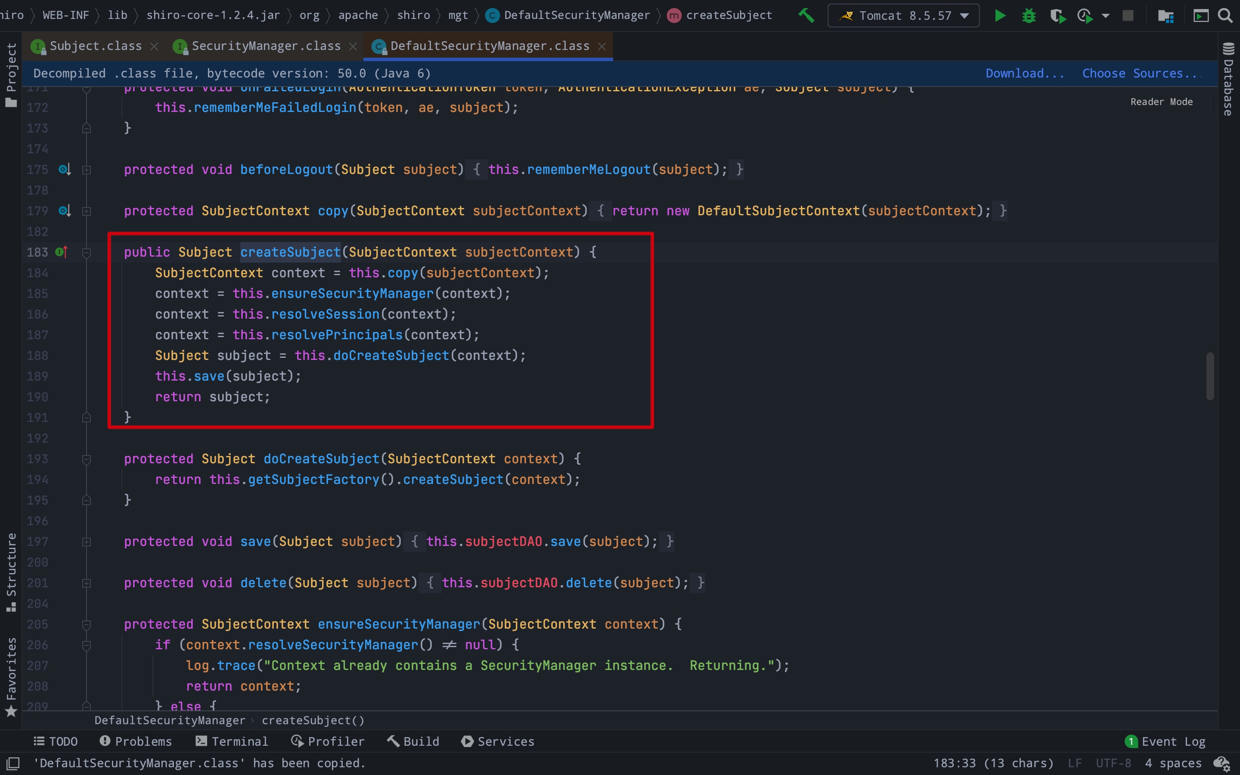Screen dimensions: 1240x775
Task: Open the Structure tool window
Action: click(x=11, y=572)
